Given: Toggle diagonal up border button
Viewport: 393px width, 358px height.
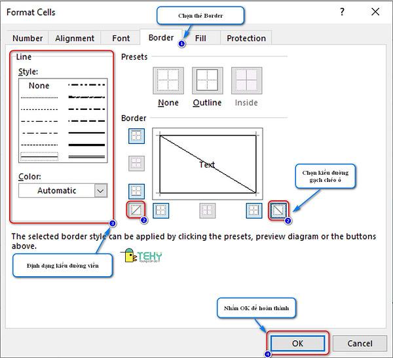Looking at the screenshot, I should pos(136,209).
